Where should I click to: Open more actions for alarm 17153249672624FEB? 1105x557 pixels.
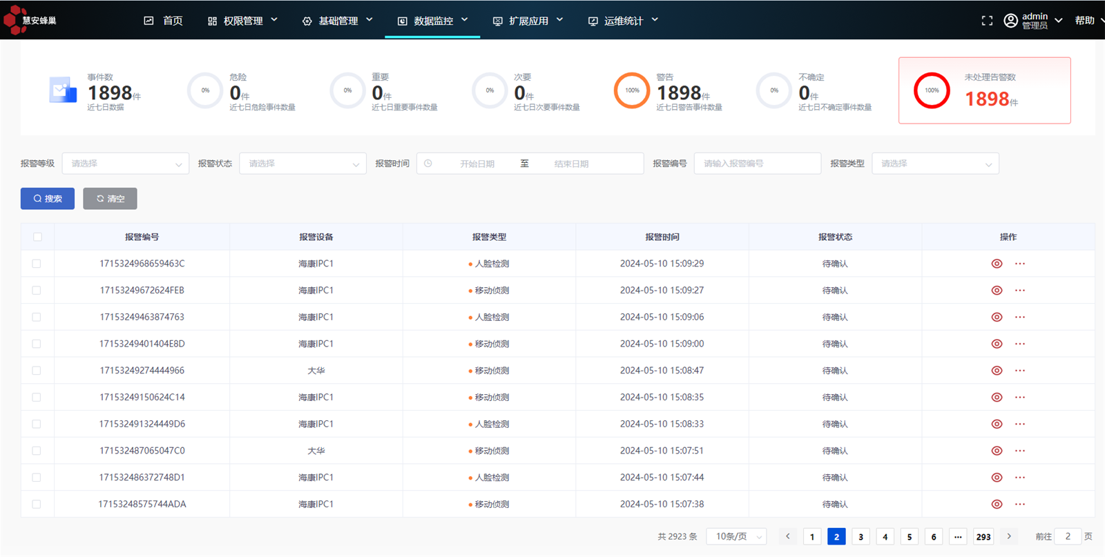point(1020,291)
